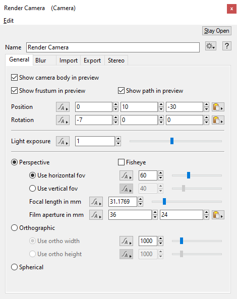237x299 pixels.
Task: Enable the Fisheye checkbox
Action: [121, 162]
